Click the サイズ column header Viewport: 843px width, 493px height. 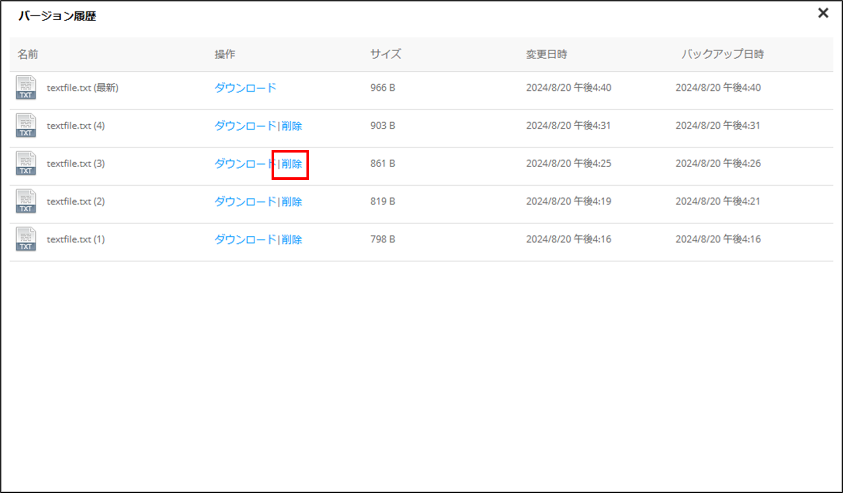click(385, 54)
